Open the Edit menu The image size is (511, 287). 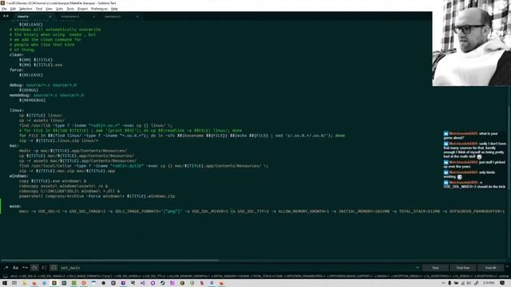(x=13, y=9)
